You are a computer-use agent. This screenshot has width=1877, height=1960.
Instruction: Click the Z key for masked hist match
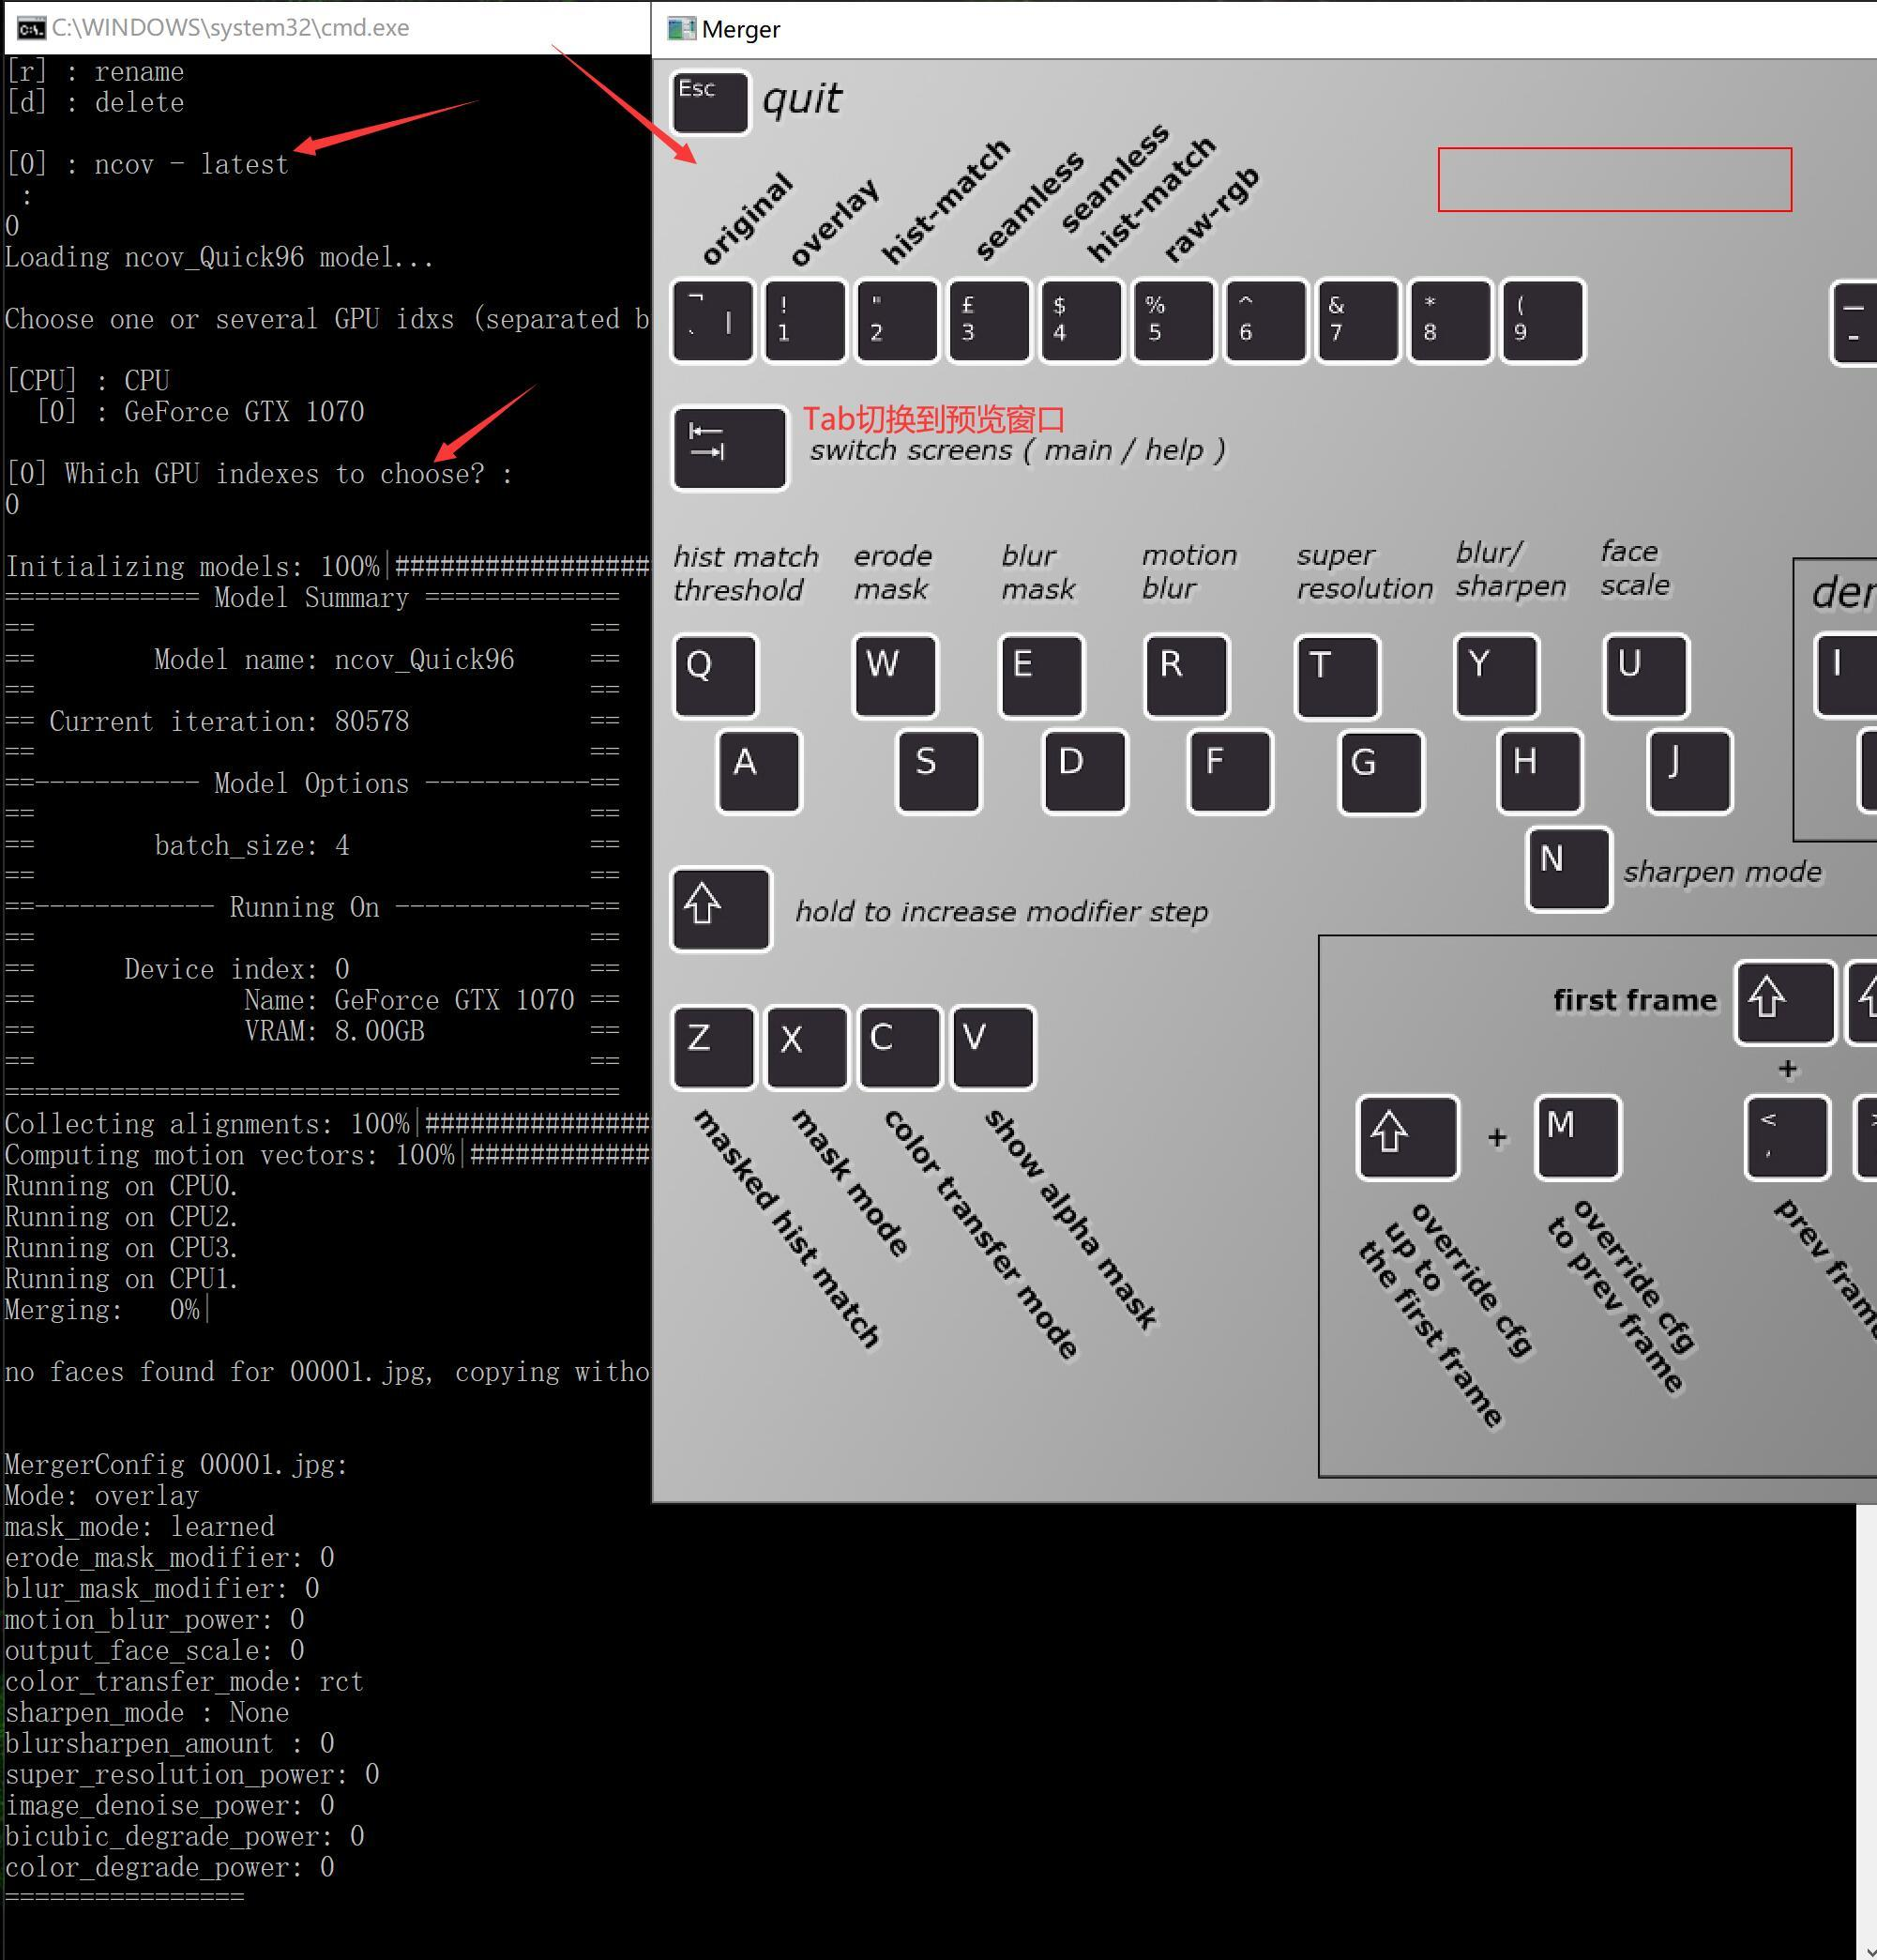pyautogui.click(x=713, y=1047)
